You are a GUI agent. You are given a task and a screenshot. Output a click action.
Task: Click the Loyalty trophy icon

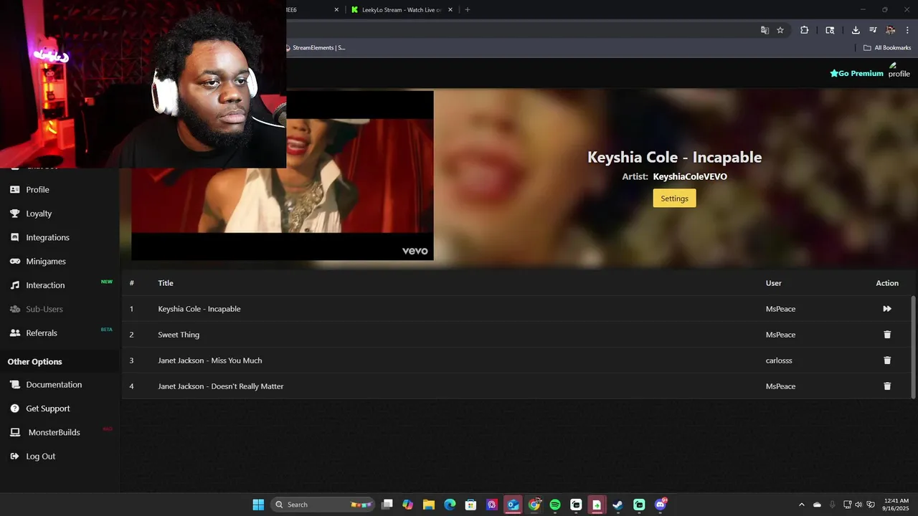pos(14,214)
